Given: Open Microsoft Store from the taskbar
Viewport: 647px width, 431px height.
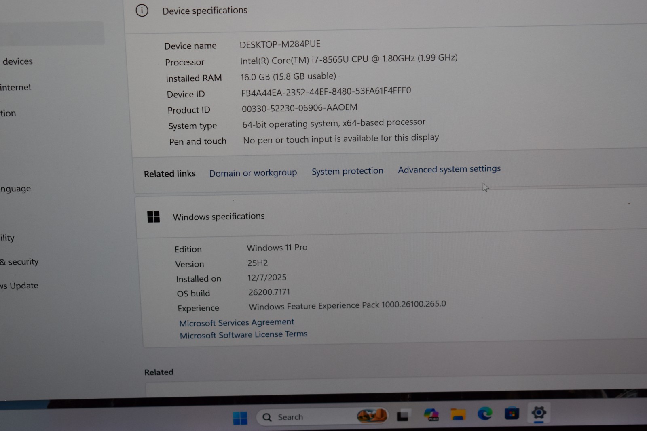Looking at the screenshot, I should (512, 413).
